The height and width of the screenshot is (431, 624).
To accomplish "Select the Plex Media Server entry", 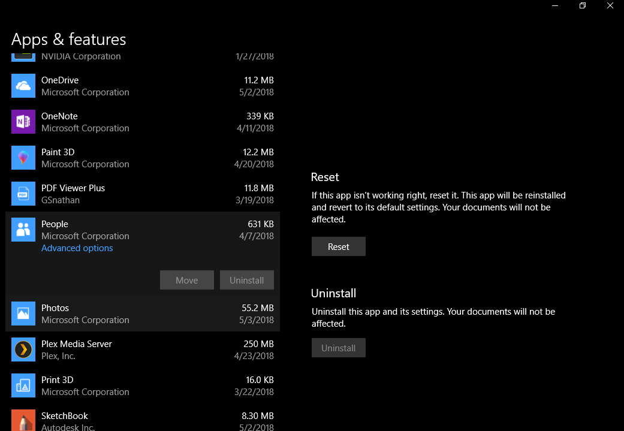I will (x=120, y=349).
